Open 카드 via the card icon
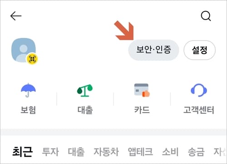This screenshot has width=227, height=164. tap(142, 90)
